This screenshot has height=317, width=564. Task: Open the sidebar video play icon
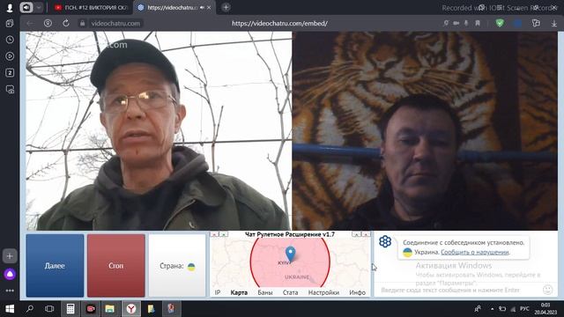coord(10,56)
